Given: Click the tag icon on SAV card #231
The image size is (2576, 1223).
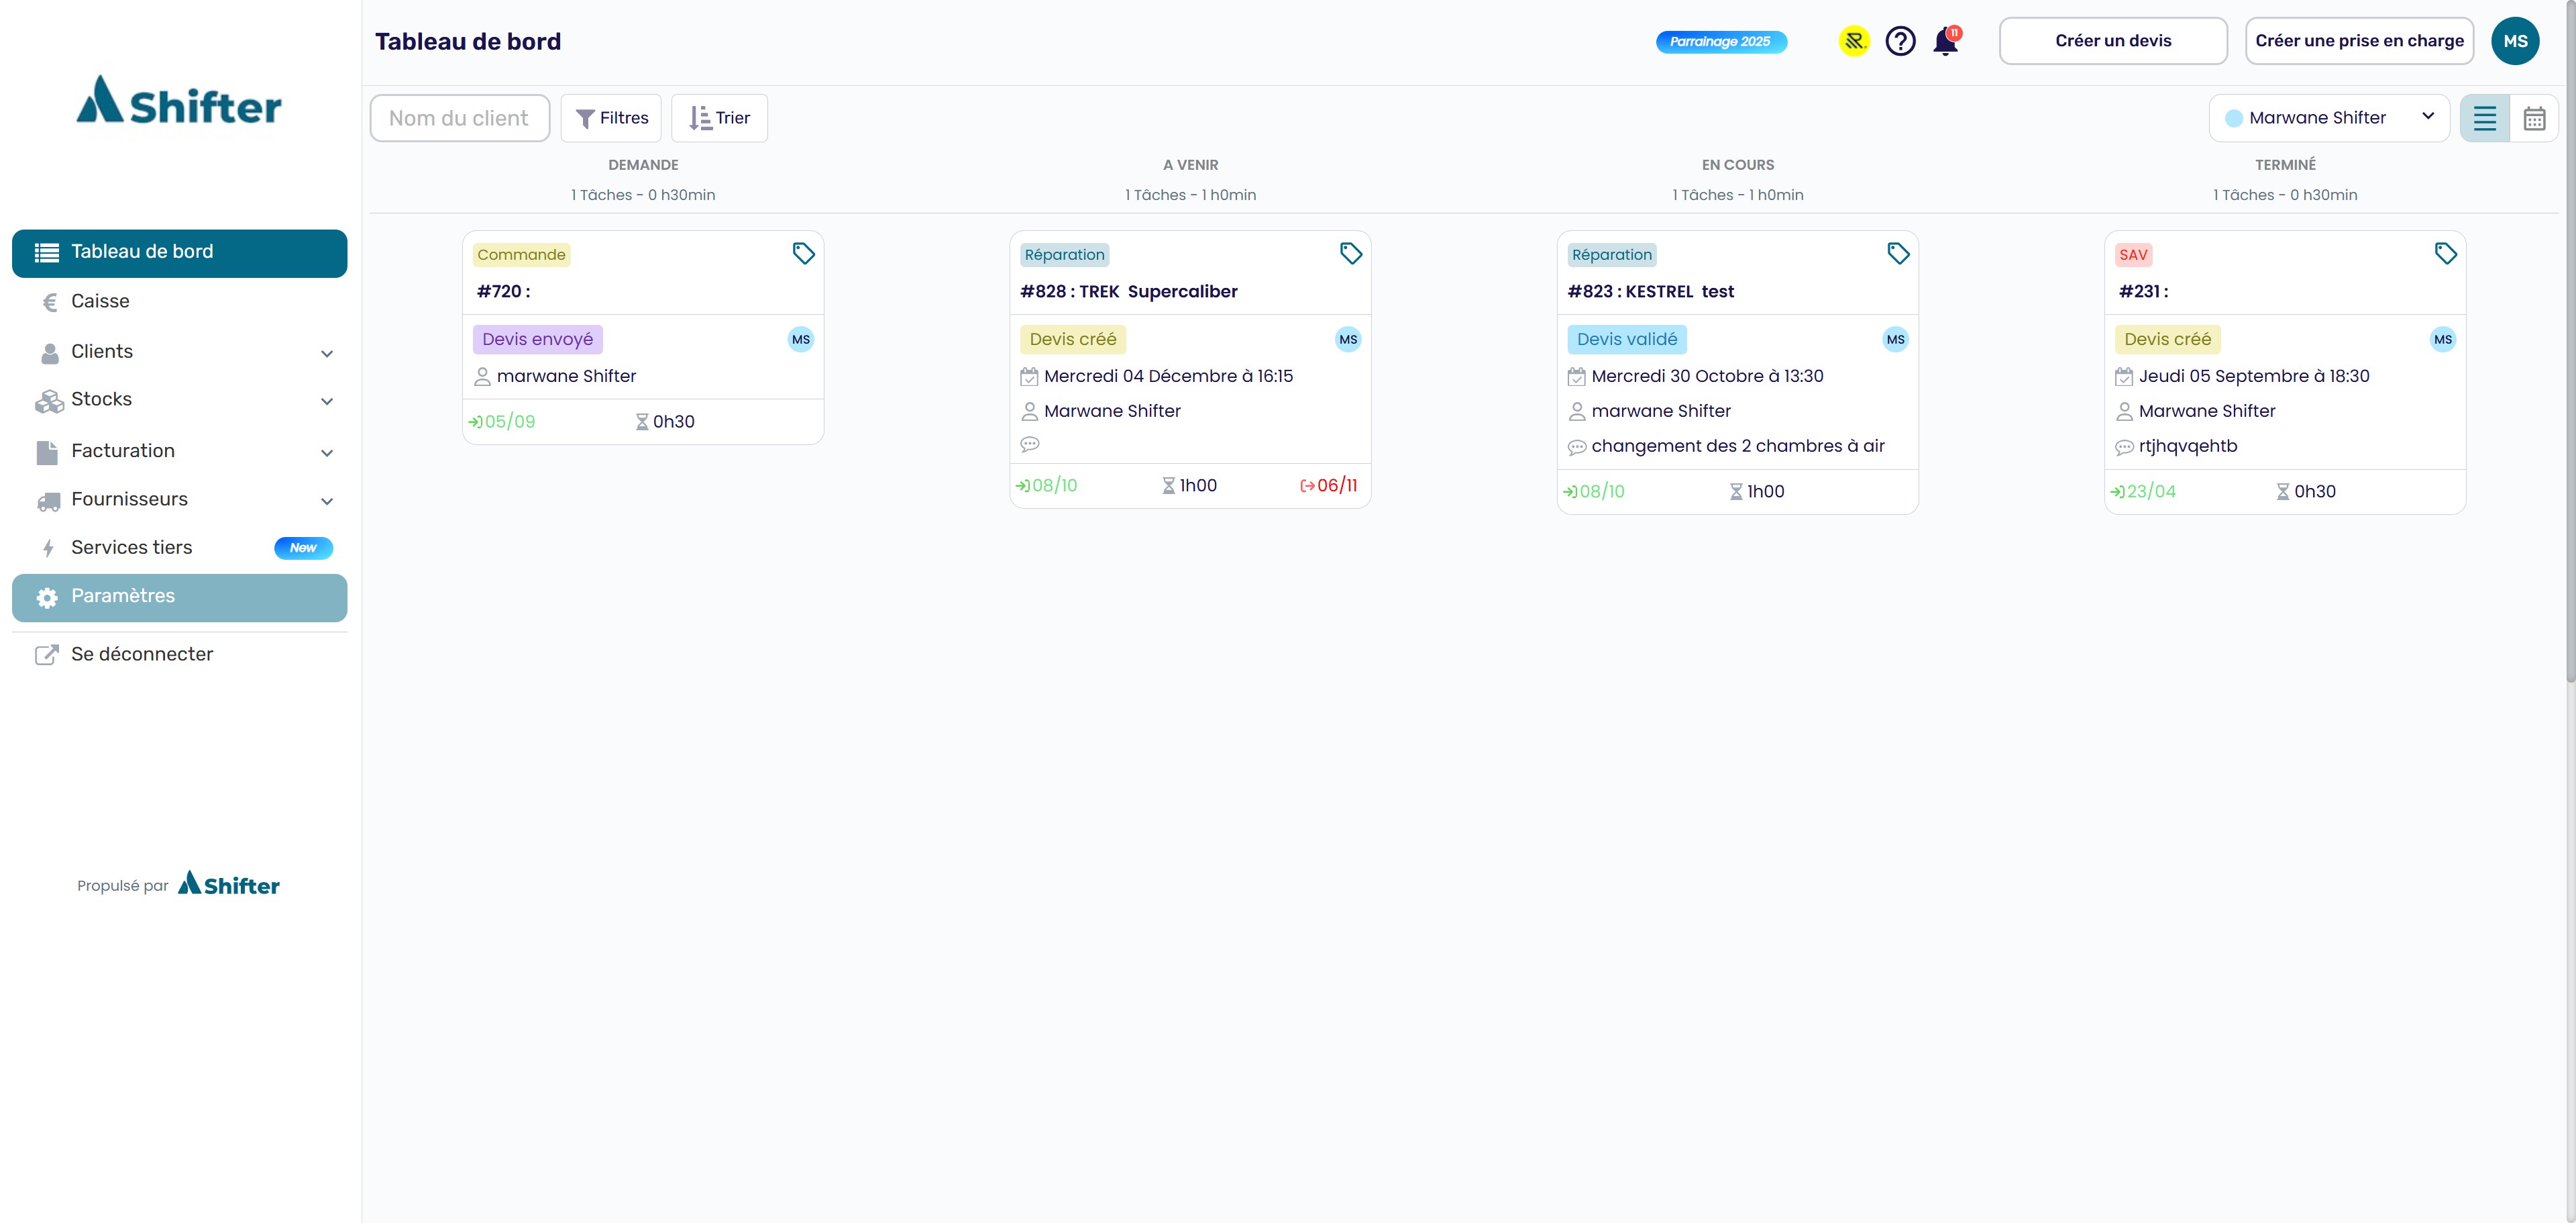Looking at the screenshot, I should 2445,253.
